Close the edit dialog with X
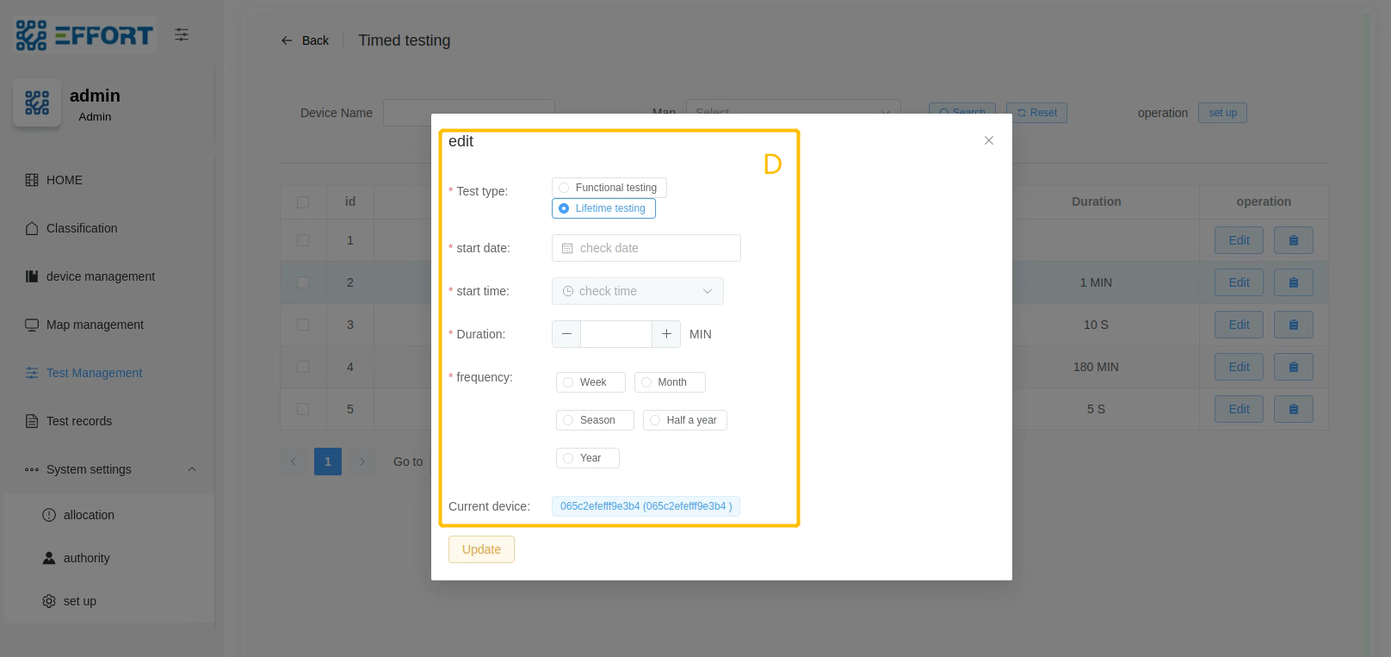Image resolution: width=1391 pixels, height=657 pixels. click(x=988, y=140)
